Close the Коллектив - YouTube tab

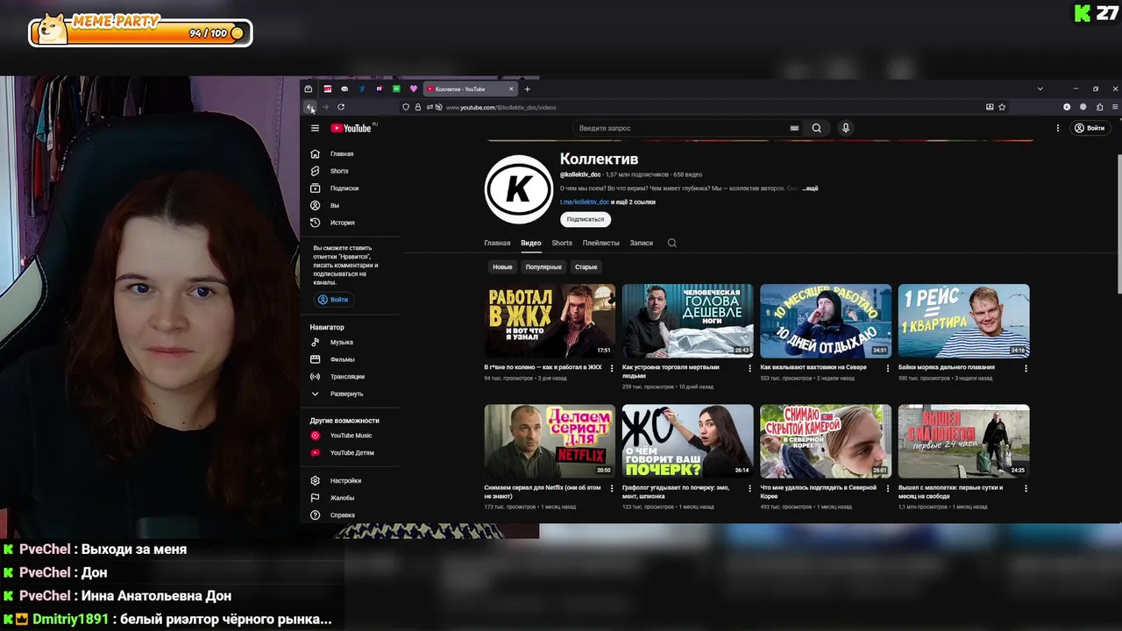[x=511, y=89]
